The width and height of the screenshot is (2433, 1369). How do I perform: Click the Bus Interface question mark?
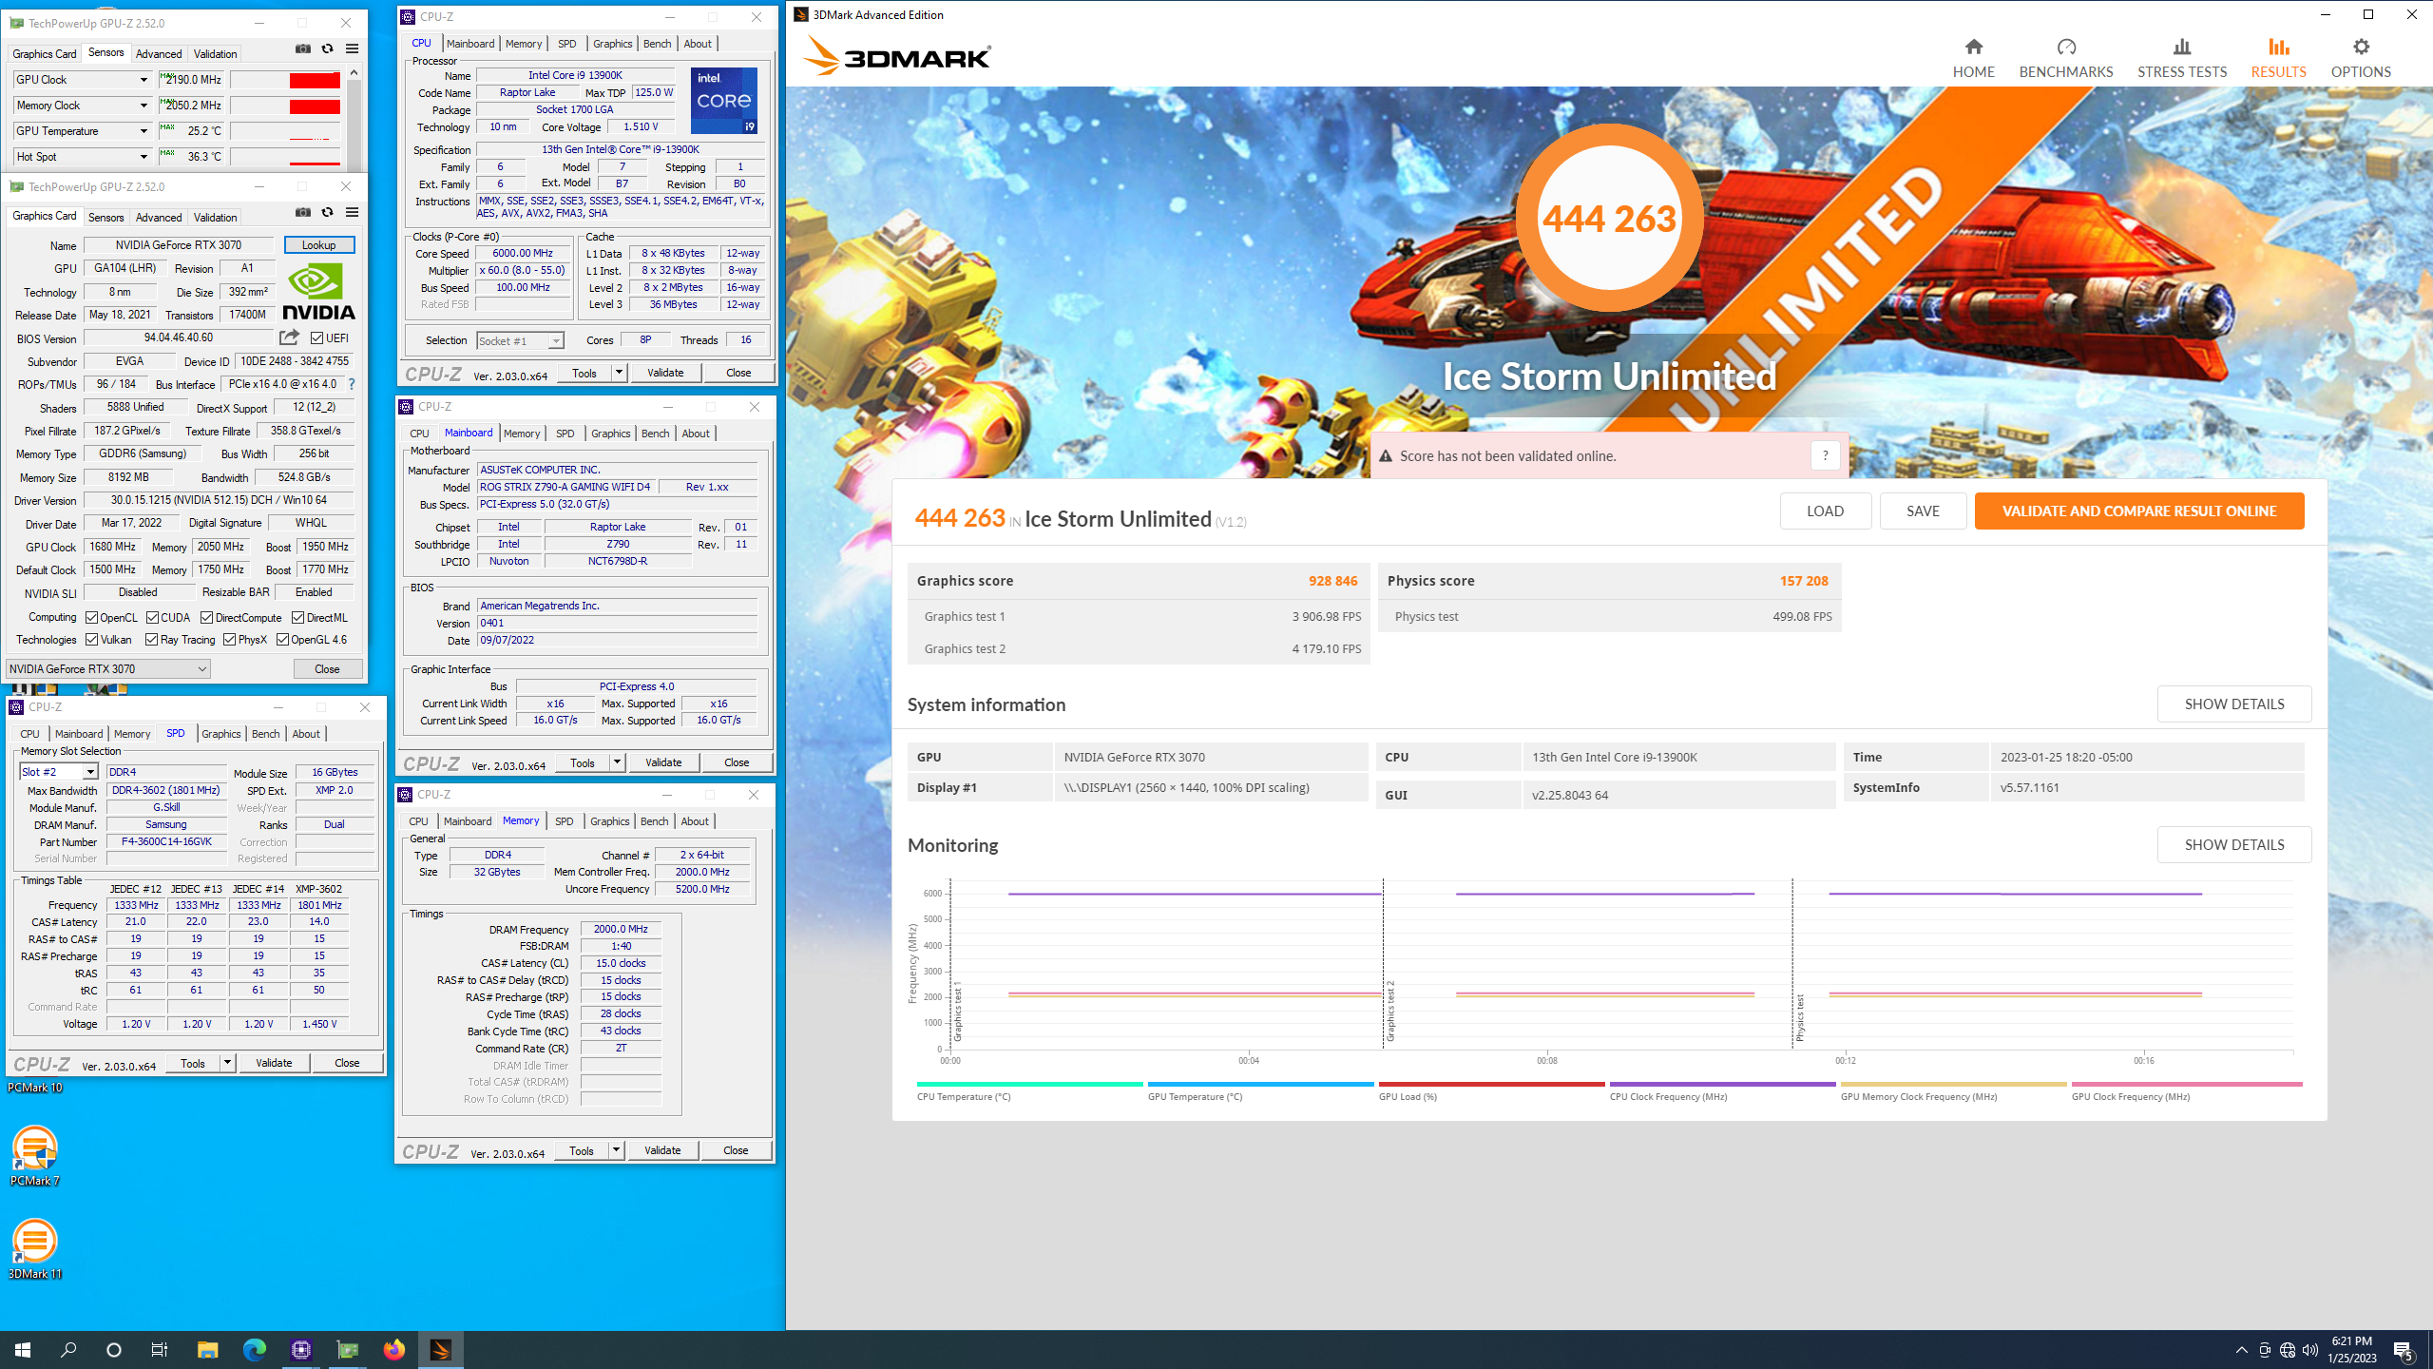tap(351, 384)
